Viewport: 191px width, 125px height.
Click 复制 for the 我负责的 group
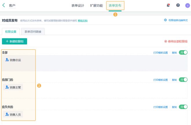[x=174, y=107]
